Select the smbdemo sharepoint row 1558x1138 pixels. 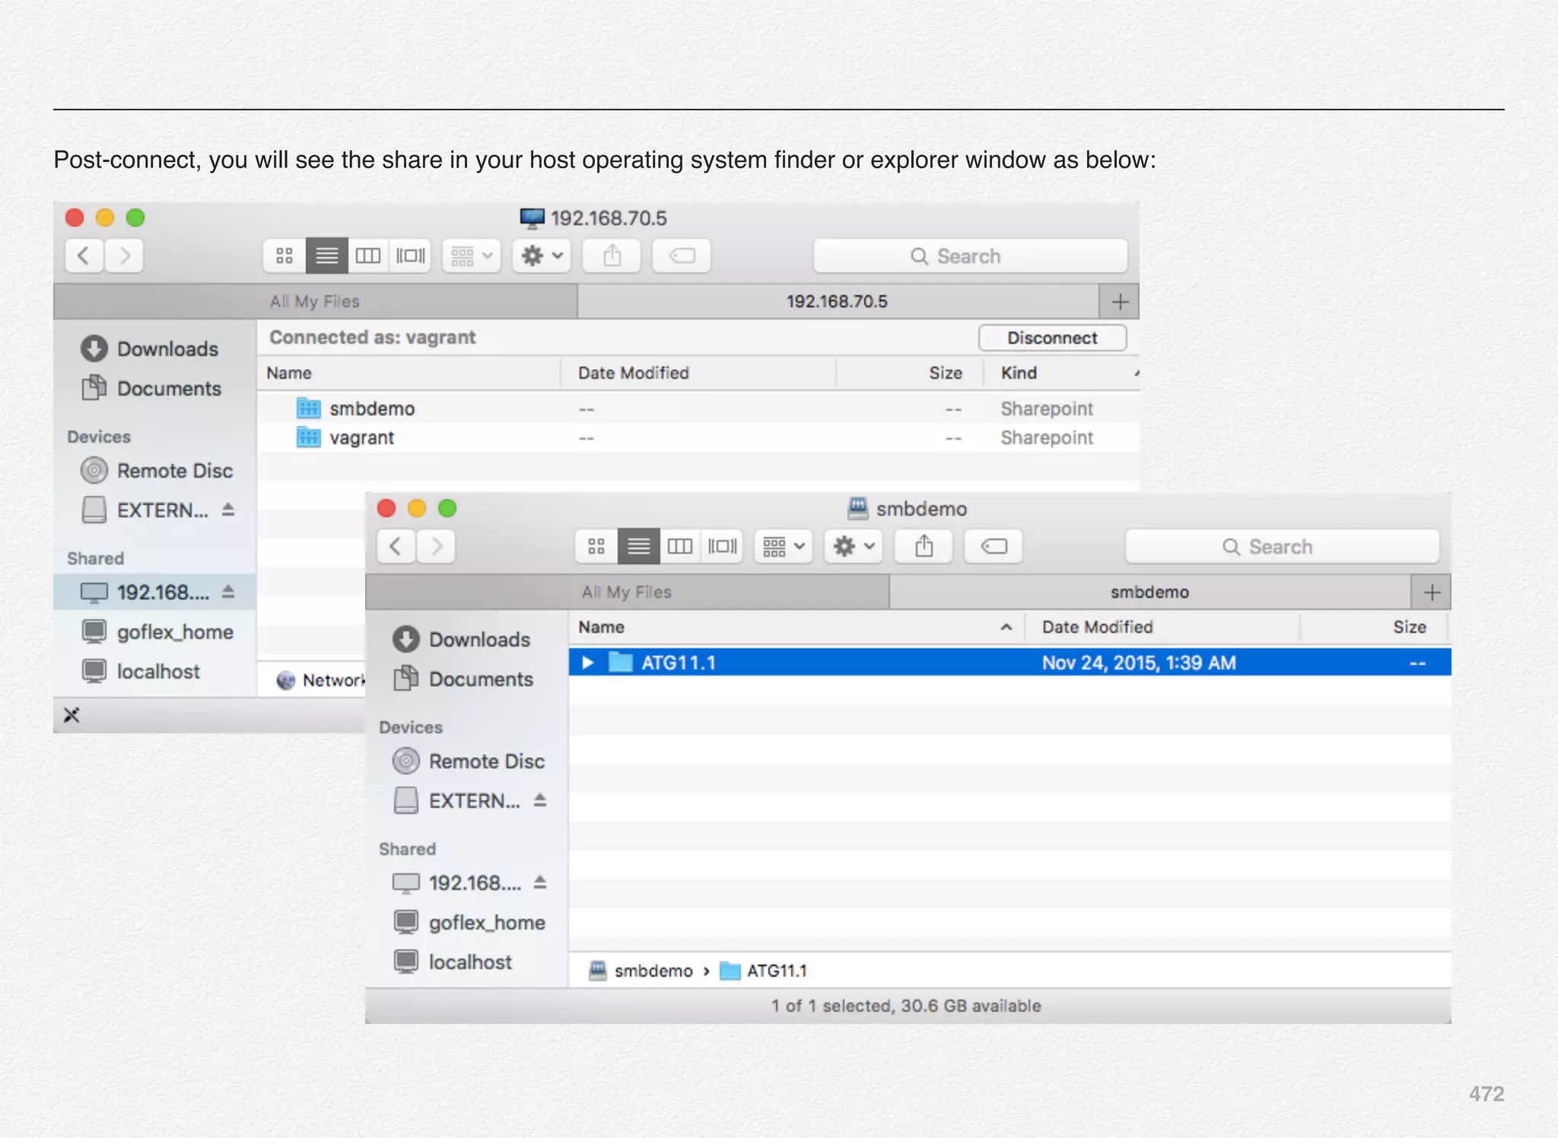[698, 408]
